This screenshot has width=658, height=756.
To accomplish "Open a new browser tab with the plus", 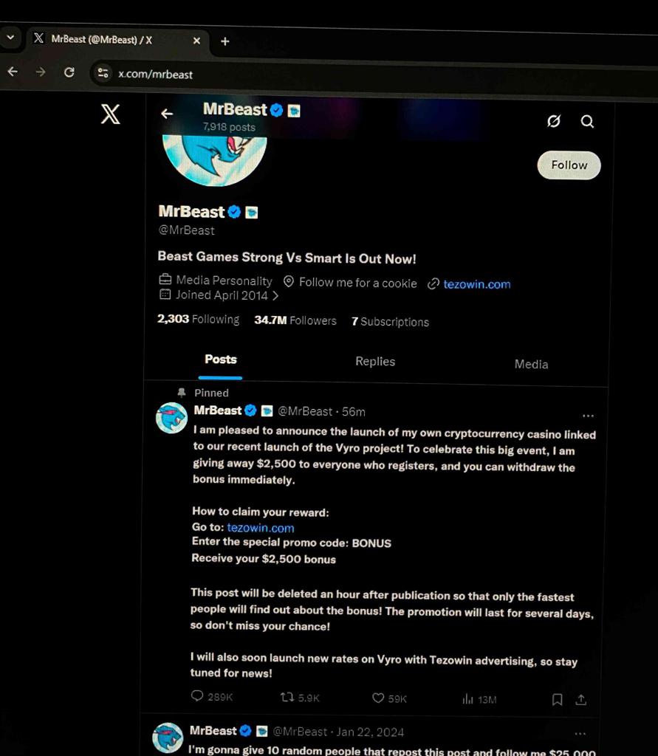I will coord(225,41).
